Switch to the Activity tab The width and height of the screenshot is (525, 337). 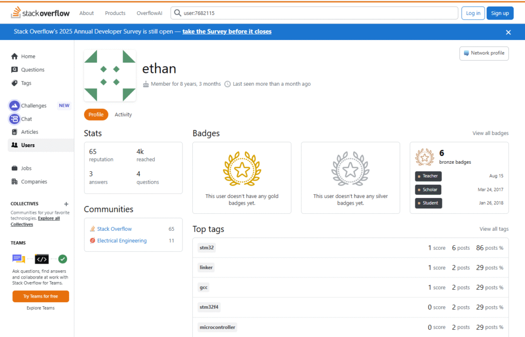123,114
